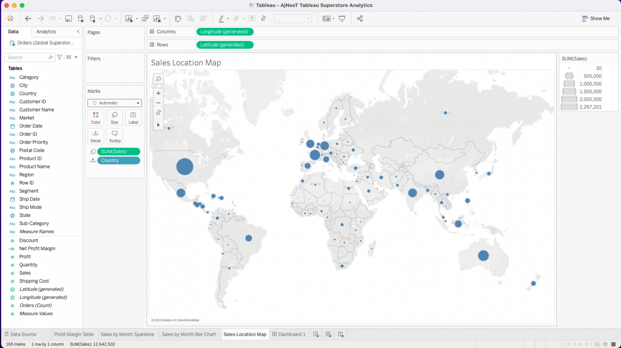Screen dimensions: 621x348
Task: Open the Color marks card
Action: pyautogui.click(x=96, y=117)
